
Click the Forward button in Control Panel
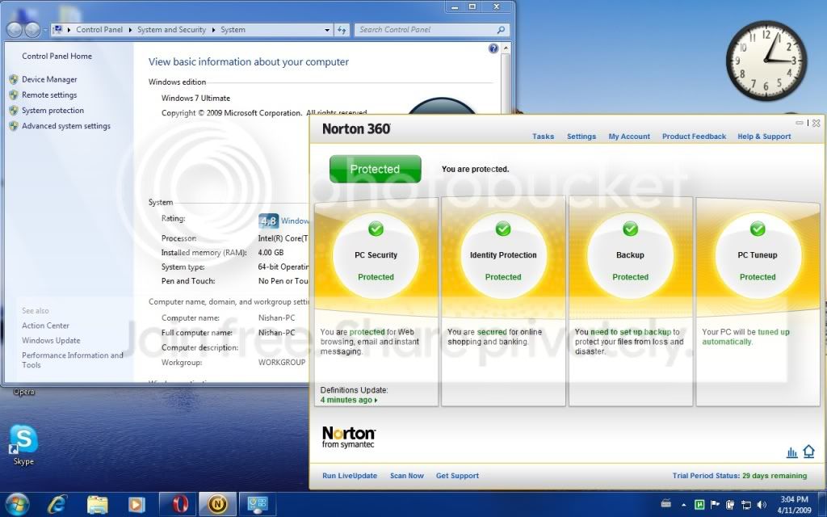(x=32, y=30)
